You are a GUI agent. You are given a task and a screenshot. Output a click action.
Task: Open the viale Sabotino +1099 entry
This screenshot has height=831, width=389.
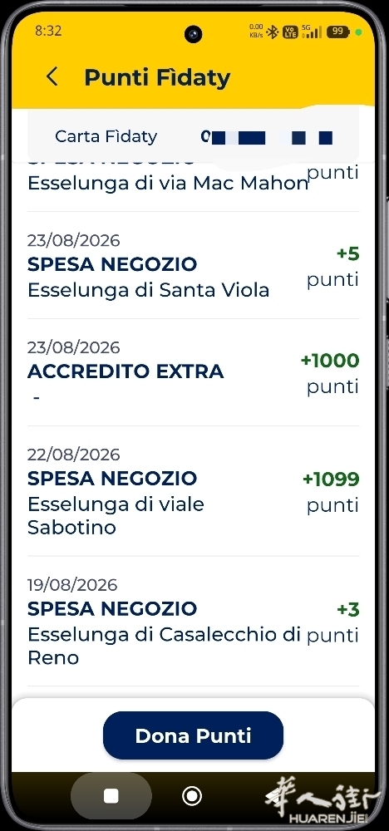pos(193,491)
